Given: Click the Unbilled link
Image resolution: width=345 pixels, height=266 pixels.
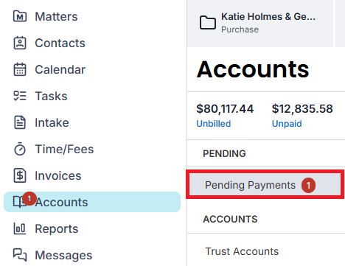Looking at the screenshot, I should [x=214, y=124].
